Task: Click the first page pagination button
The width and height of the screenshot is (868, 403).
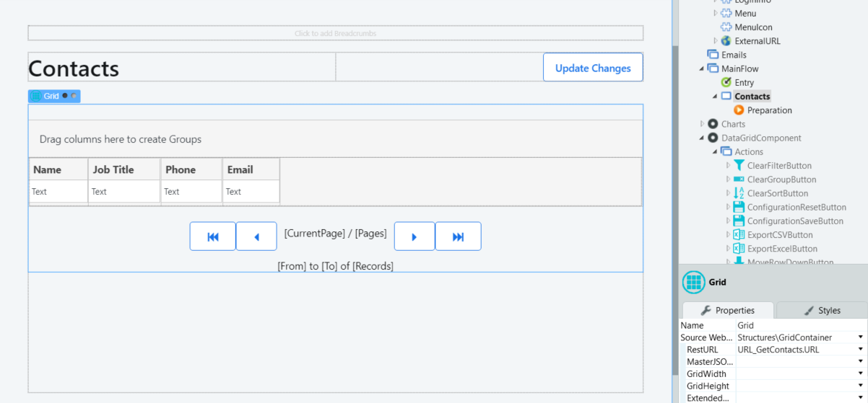Action: (212, 236)
